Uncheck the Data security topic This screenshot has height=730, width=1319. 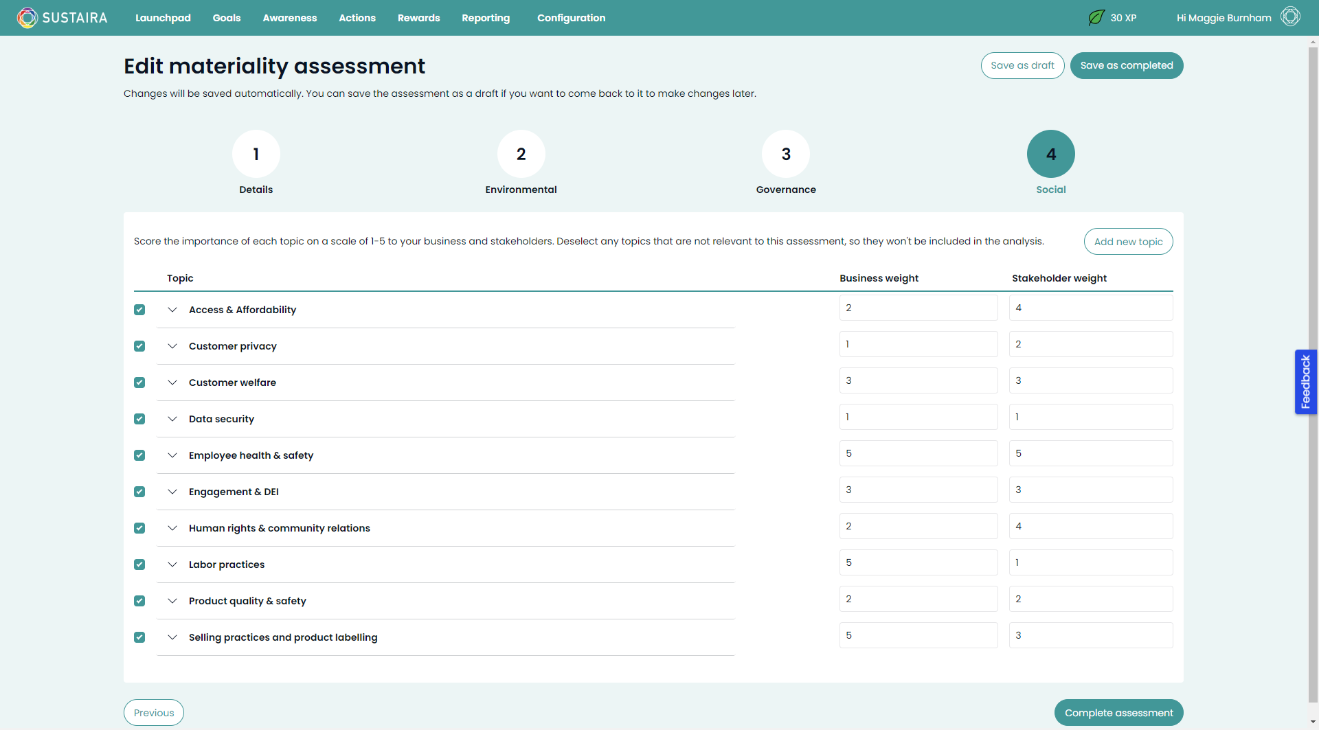tap(139, 419)
